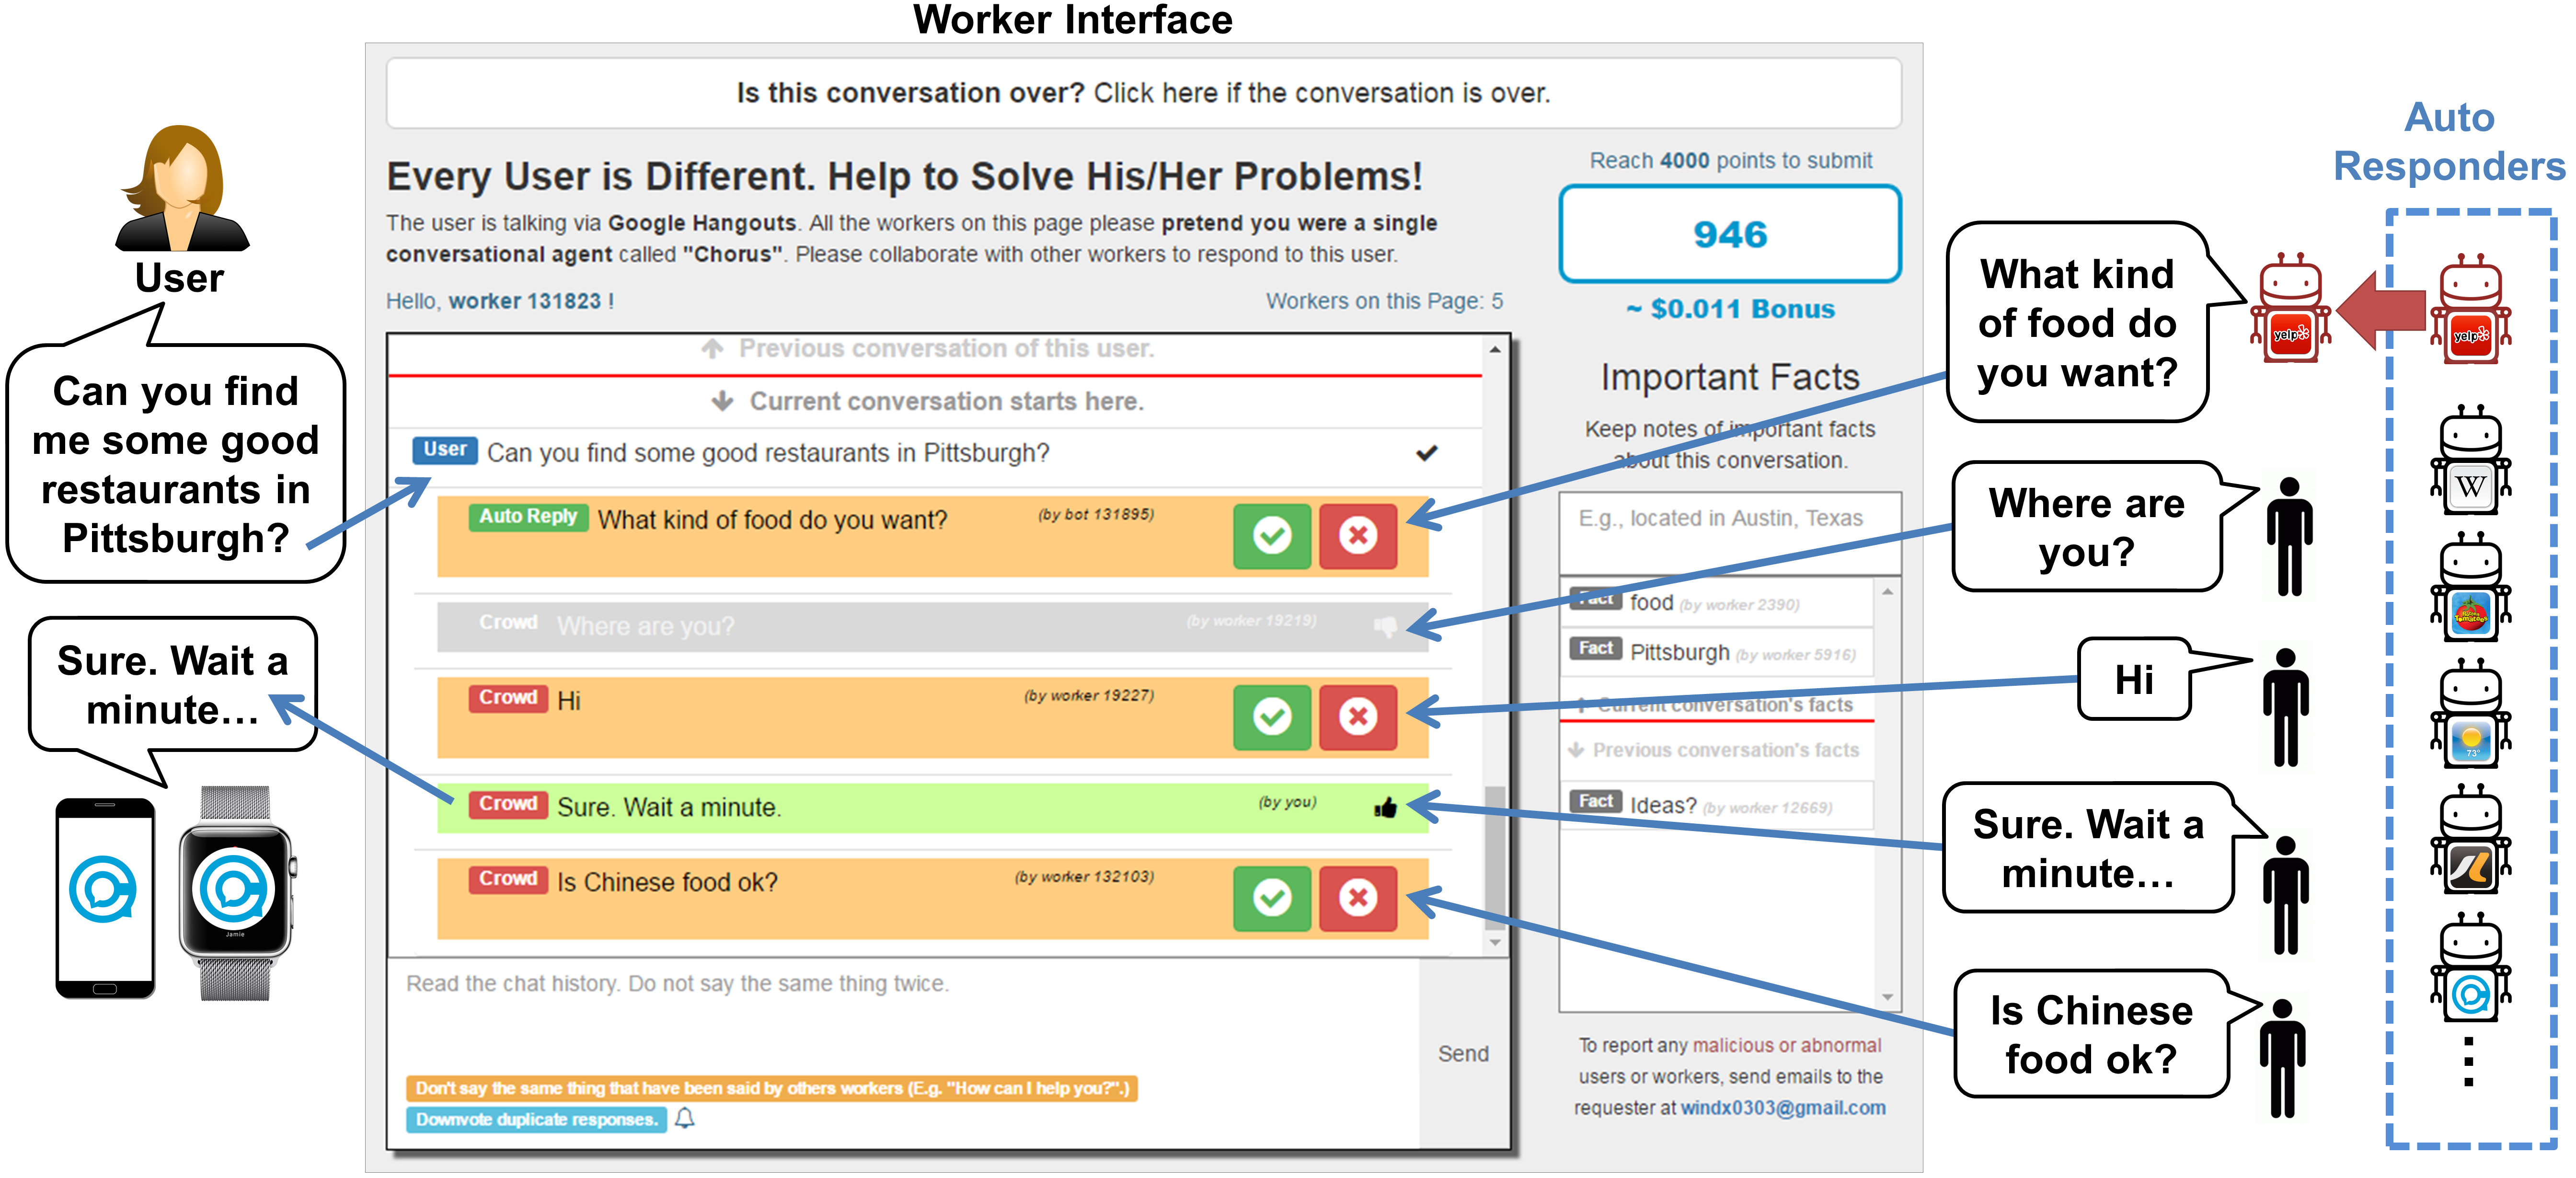Accept the 'What kind of food' auto reply
The width and height of the screenshot is (2576, 1178).
click(1271, 536)
